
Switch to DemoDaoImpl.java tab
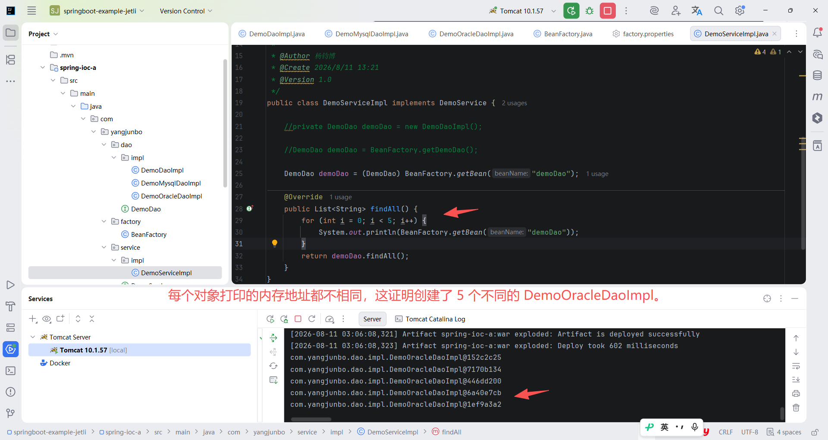[272, 34]
